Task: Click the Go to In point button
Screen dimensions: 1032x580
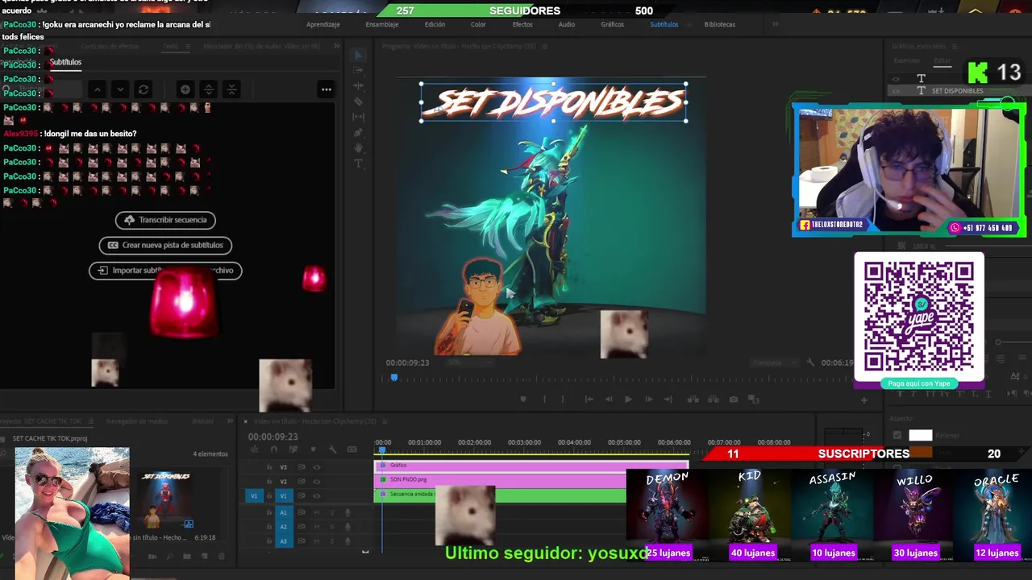Action: (589, 399)
